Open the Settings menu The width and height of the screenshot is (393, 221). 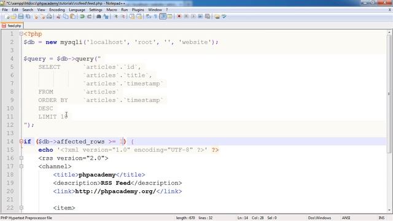[x=96, y=10]
